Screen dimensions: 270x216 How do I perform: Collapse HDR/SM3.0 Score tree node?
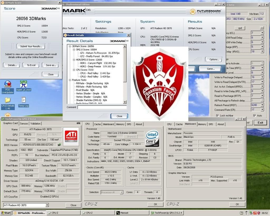(x=74, y=60)
